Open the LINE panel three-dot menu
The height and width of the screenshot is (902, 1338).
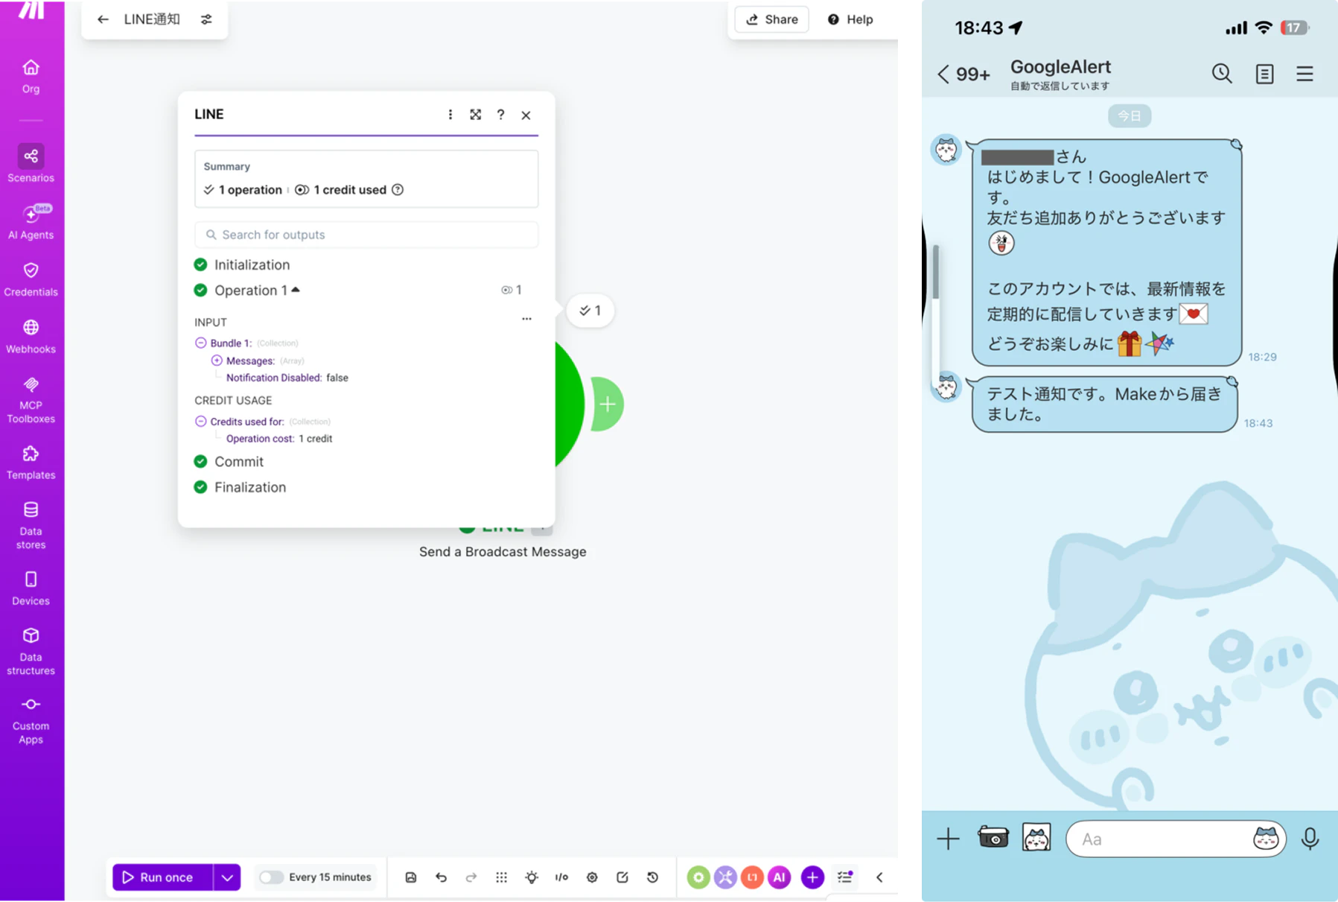(450, 115)
